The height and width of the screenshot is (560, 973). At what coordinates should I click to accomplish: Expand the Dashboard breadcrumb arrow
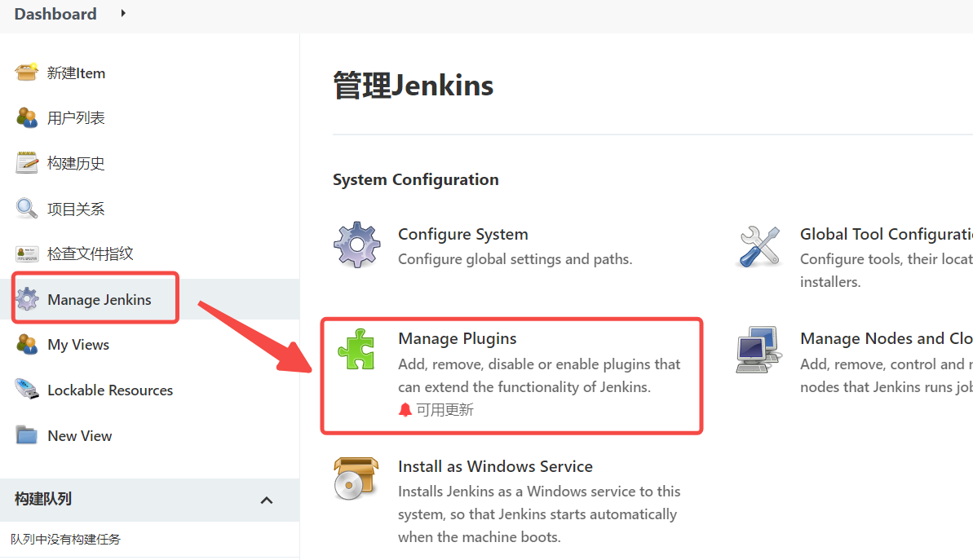(x=123, y=13)
